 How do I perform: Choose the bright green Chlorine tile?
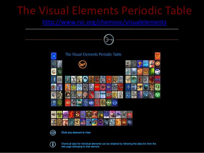point(152,72)
